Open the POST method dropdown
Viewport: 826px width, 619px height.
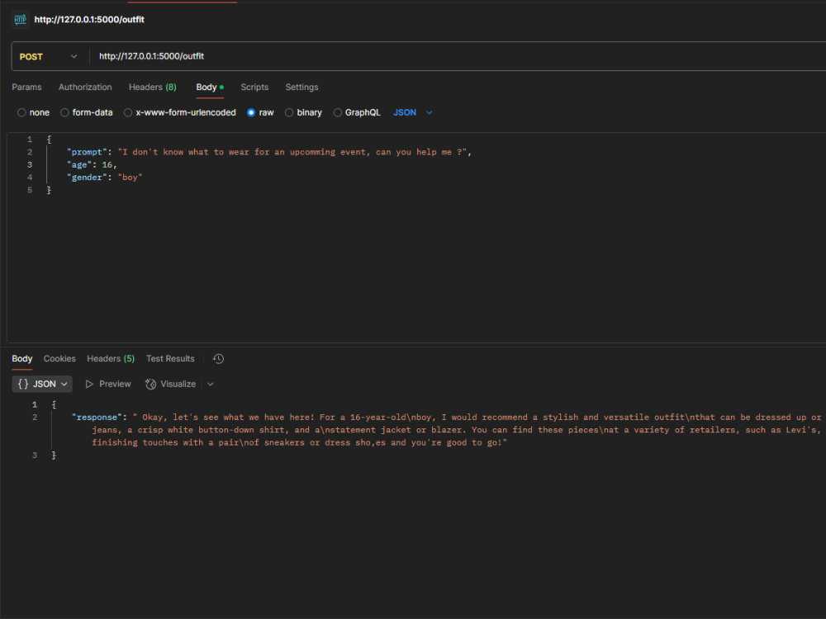pos(49,56)
